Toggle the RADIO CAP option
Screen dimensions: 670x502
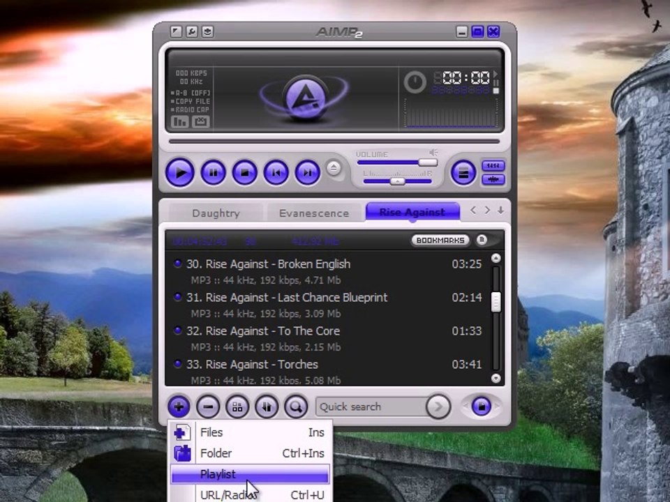pyautogui.click(x=190, y=109)
